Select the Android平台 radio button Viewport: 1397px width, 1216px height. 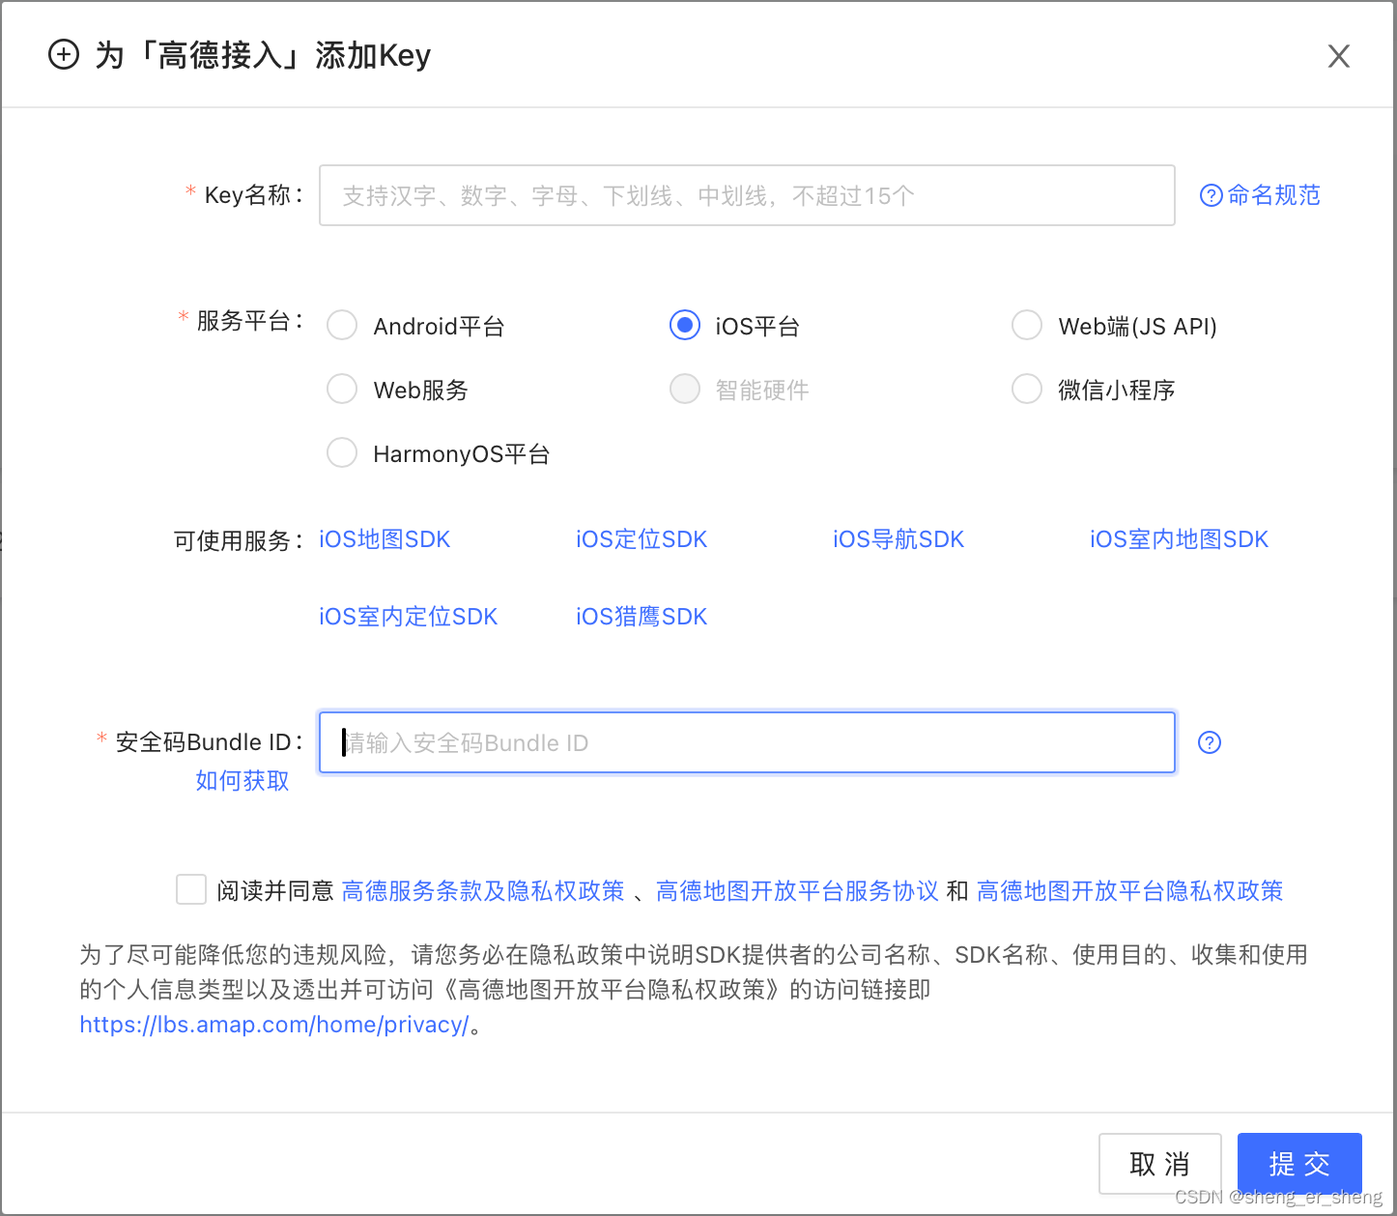(x=342, y=326)
